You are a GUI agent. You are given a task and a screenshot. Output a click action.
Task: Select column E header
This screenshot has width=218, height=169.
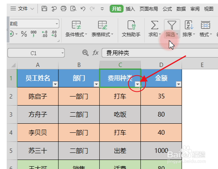(x=202, y=65)
